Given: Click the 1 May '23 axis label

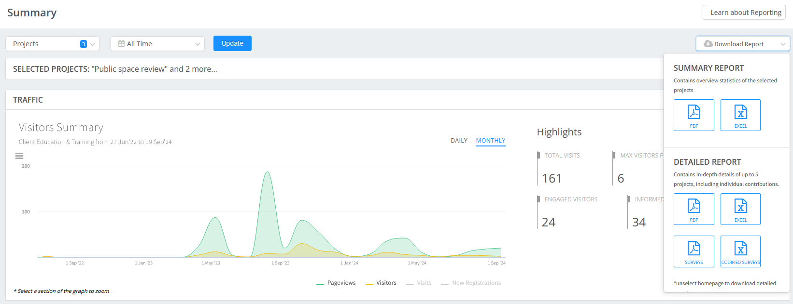Looking at the screenshot, I should tap(211, 263).
